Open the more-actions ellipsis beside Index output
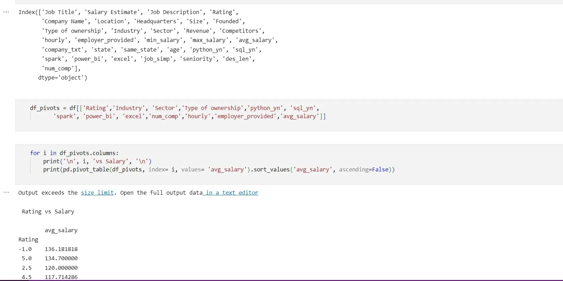 (6, 12)
